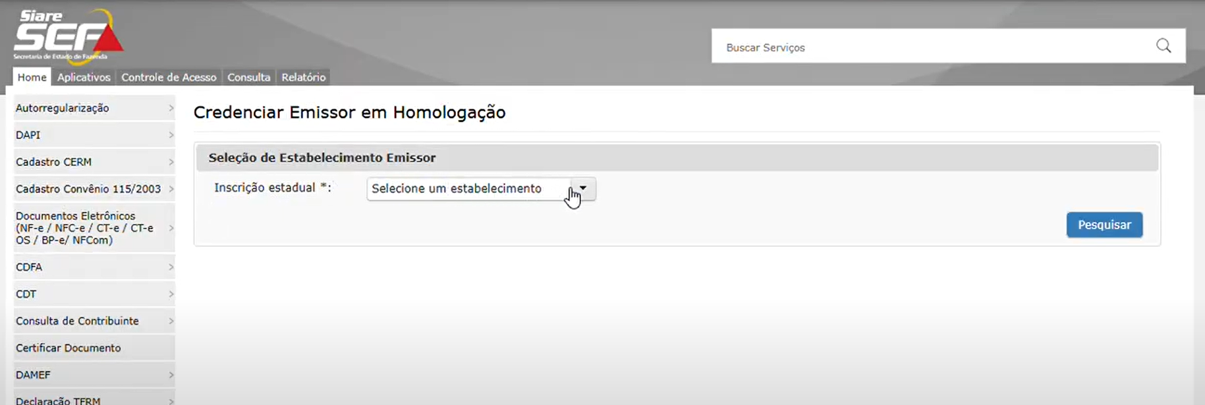Expand the DAPI sidebar item

click(x=94, y=135)
